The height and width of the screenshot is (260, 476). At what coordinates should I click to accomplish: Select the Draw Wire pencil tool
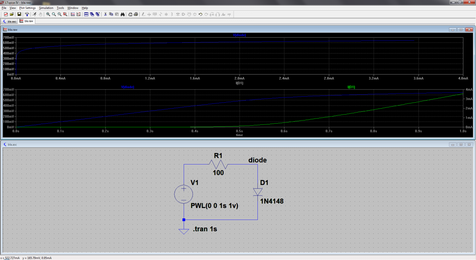coord(143,14)
